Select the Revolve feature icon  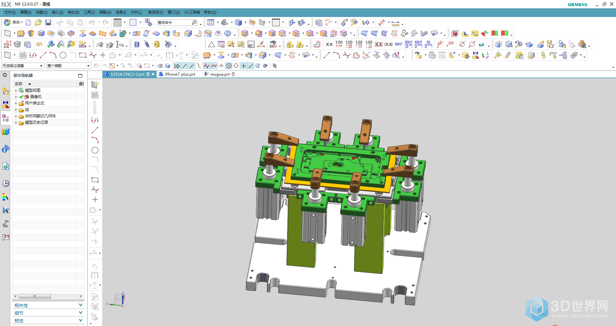coord(31,34)
